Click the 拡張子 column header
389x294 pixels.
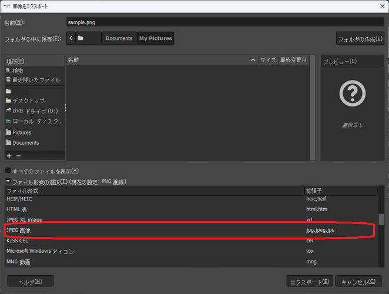pos(341,191)
